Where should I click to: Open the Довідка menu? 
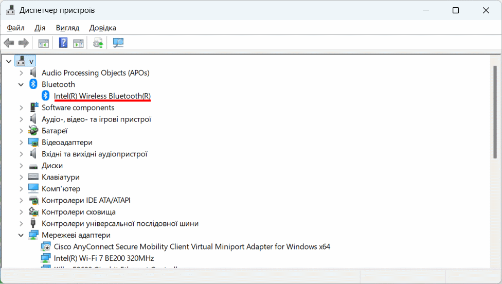pos(103,28)
